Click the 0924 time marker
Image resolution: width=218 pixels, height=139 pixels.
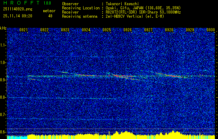[x=86, y=30]
